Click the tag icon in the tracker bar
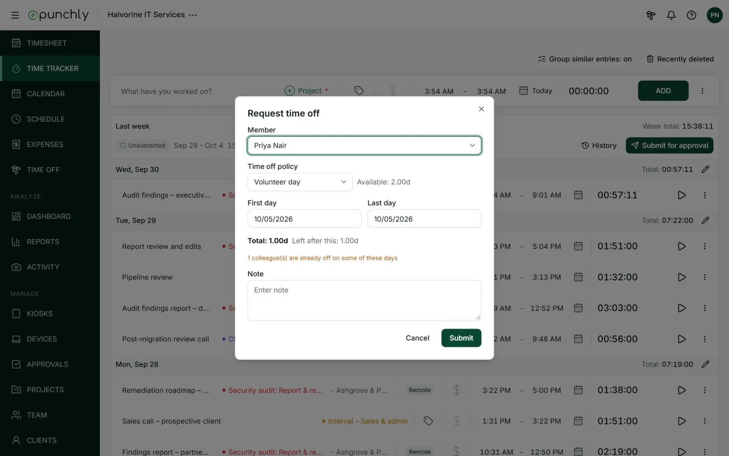 coord(359,91)
